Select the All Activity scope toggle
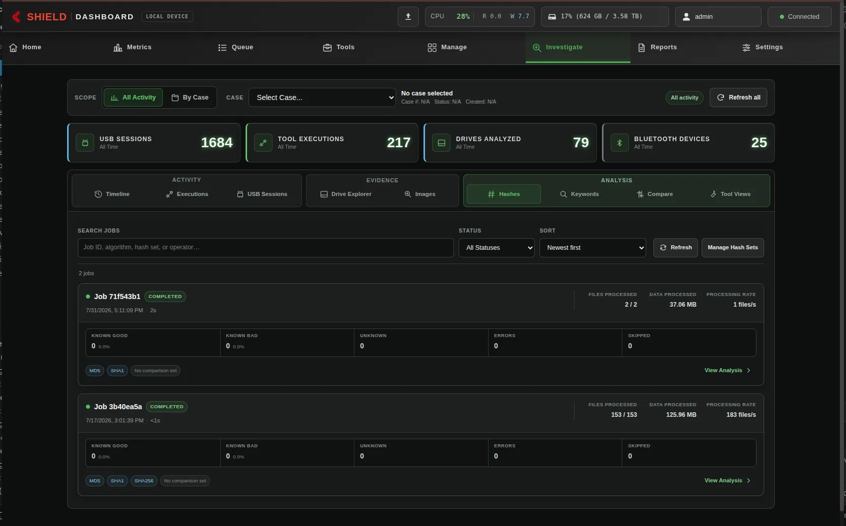 [133, 97]
